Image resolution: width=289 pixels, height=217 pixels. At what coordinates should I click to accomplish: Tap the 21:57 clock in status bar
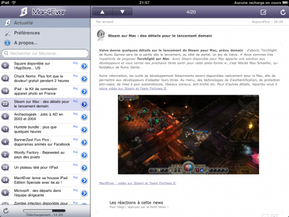[144, 3]
